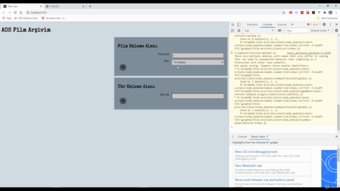Switch to the What's New drawer tab
340x191 pixels.
[258, 137]
